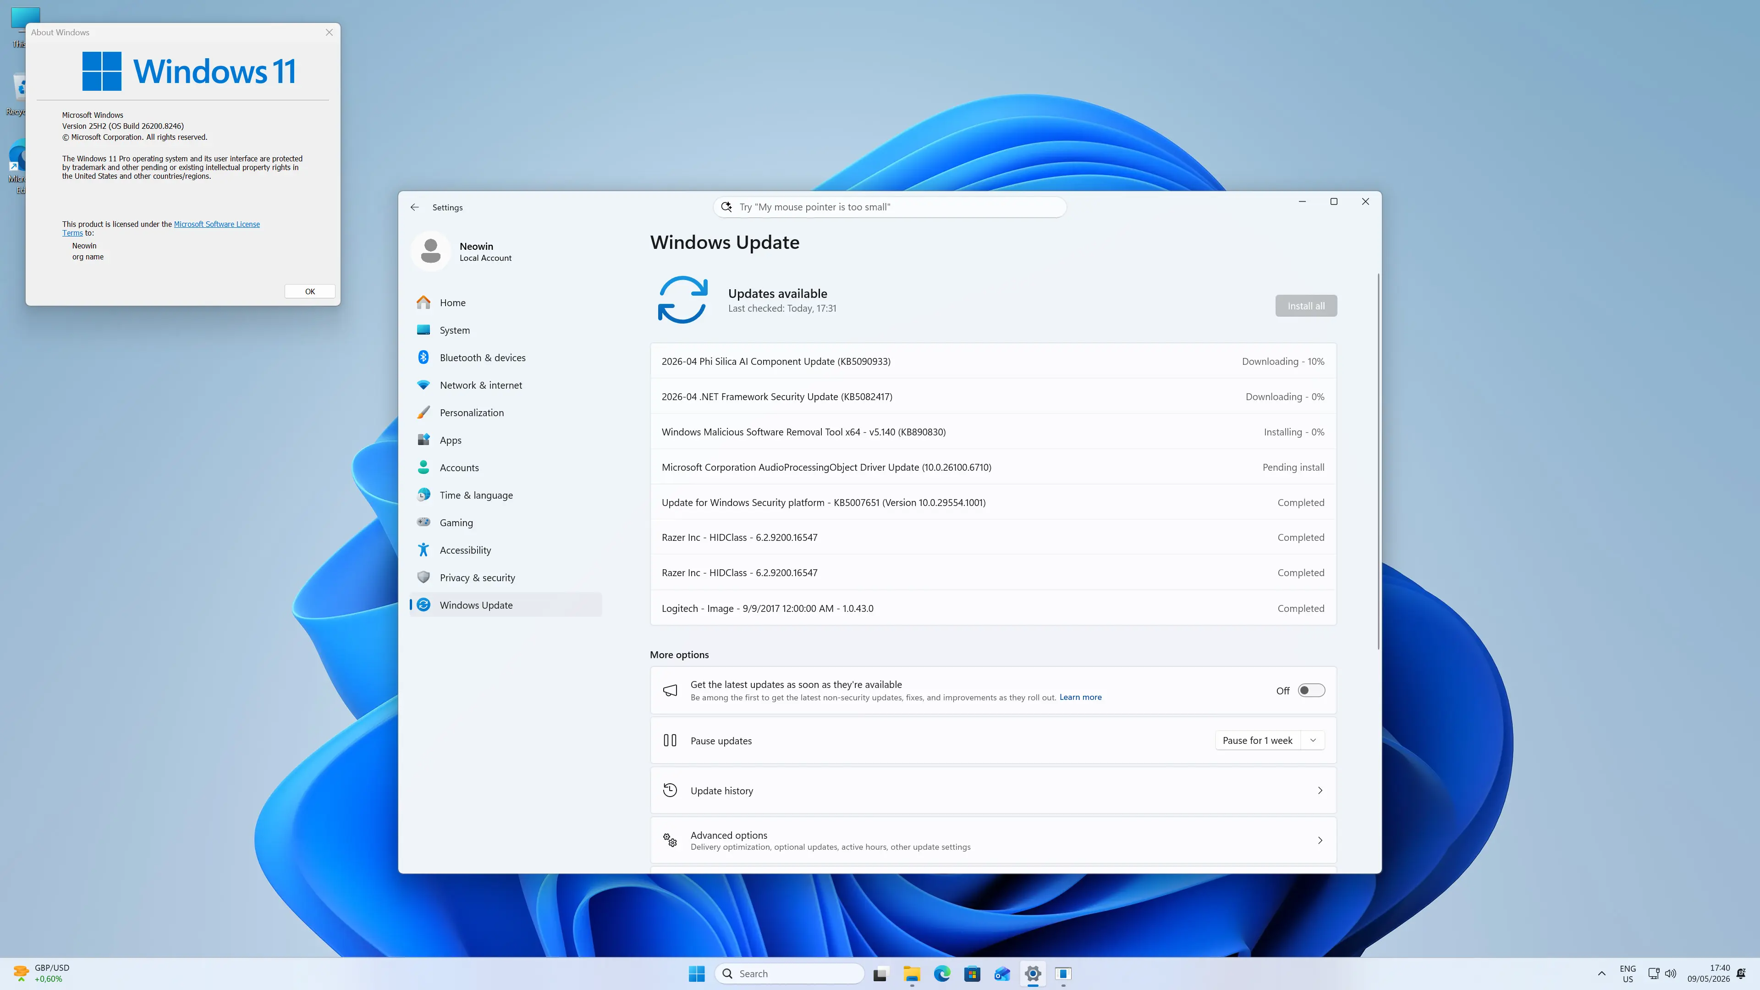Select Privacy & security in navigation

[506, 577]
